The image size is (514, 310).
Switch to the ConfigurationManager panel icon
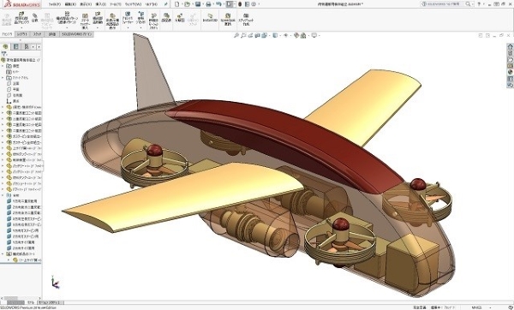[27, 46]
